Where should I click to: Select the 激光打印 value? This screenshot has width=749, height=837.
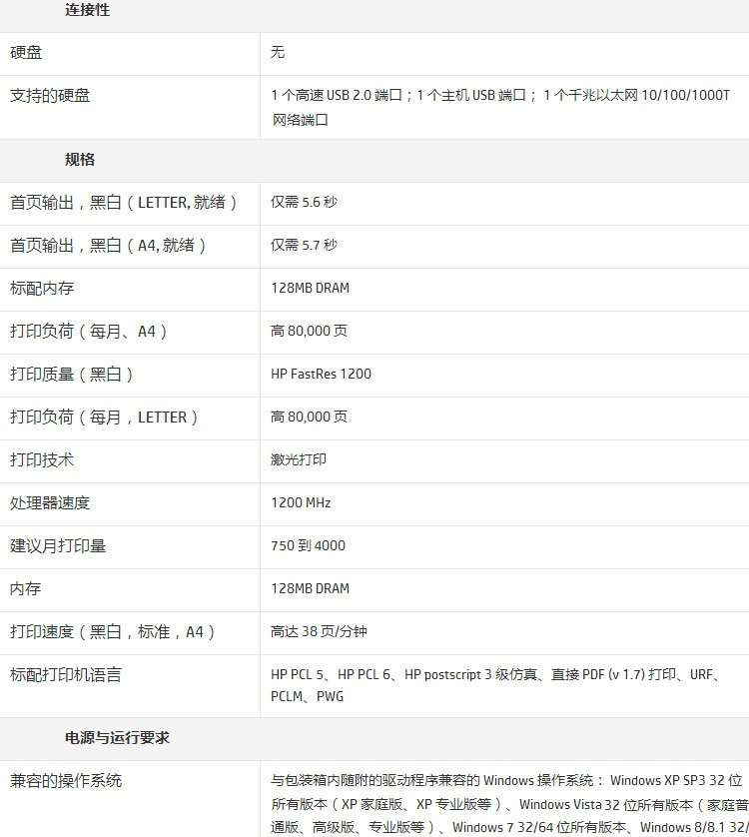(299, 459)
